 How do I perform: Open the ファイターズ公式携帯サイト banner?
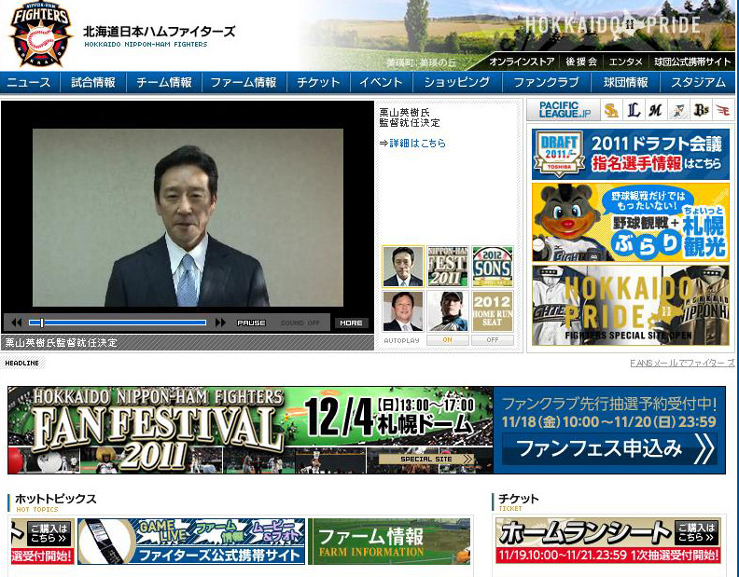point(191,542)
